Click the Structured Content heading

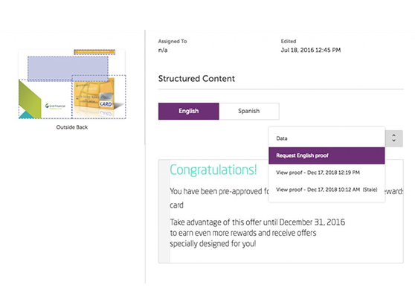196,79
